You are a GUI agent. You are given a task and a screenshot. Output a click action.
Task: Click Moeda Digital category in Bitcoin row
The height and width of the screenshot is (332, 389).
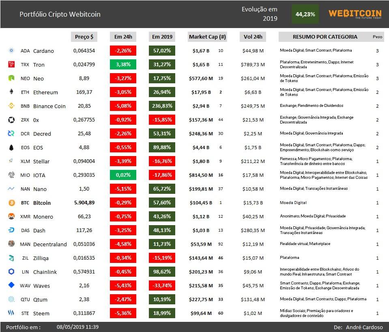pyautogui.click(x=293, y=203)
